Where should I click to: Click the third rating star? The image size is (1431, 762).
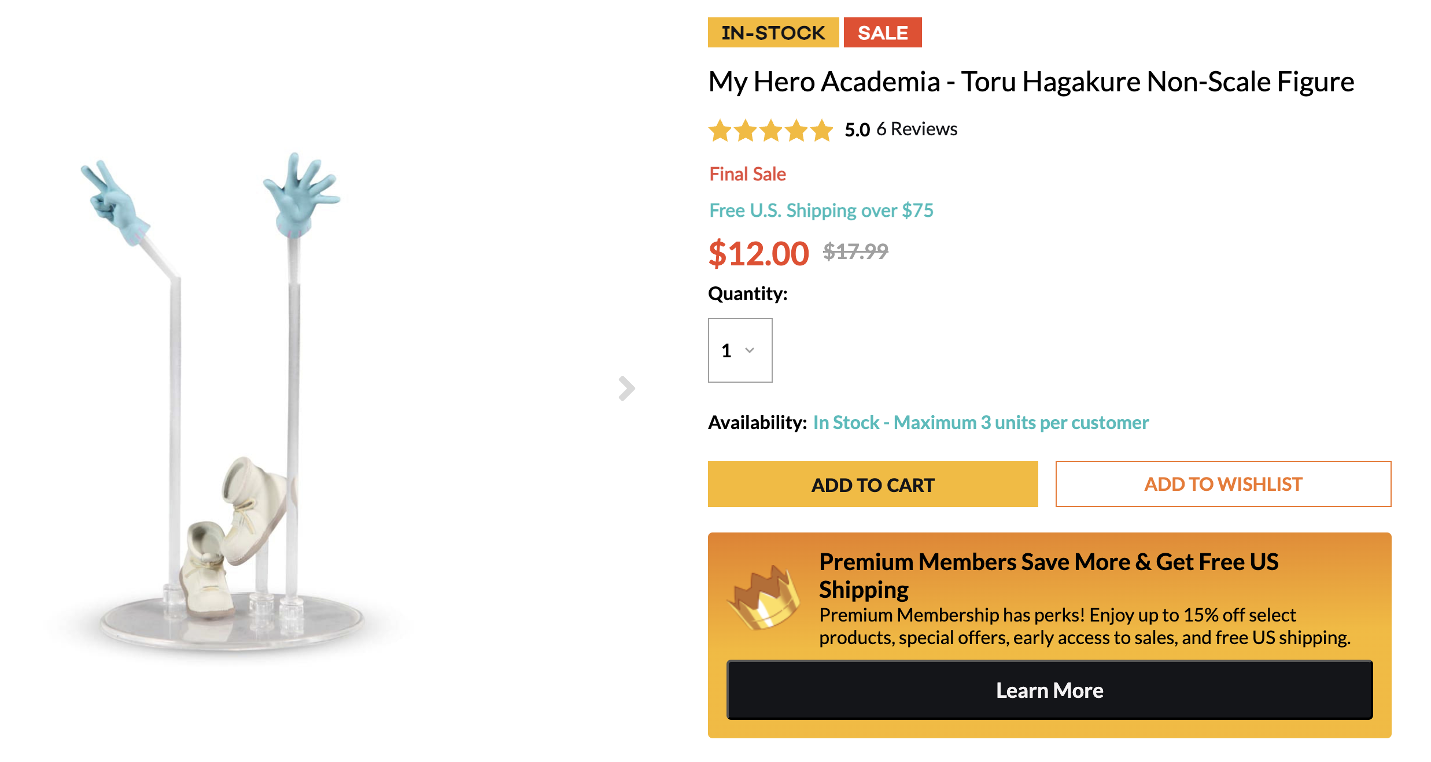tap(771, 130)
